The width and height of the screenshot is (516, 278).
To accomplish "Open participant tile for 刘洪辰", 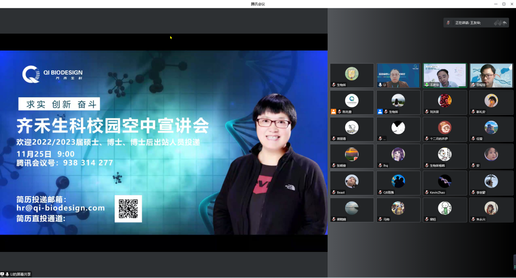I will tap(445, 102).
